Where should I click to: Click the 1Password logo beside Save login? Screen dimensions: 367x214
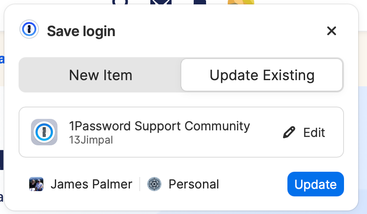[30, 30]
